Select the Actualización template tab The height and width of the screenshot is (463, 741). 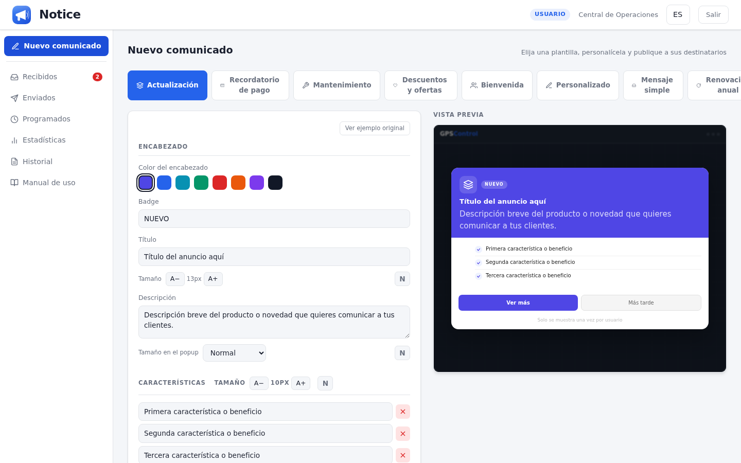pyautogui.click(x=167, y=85)
